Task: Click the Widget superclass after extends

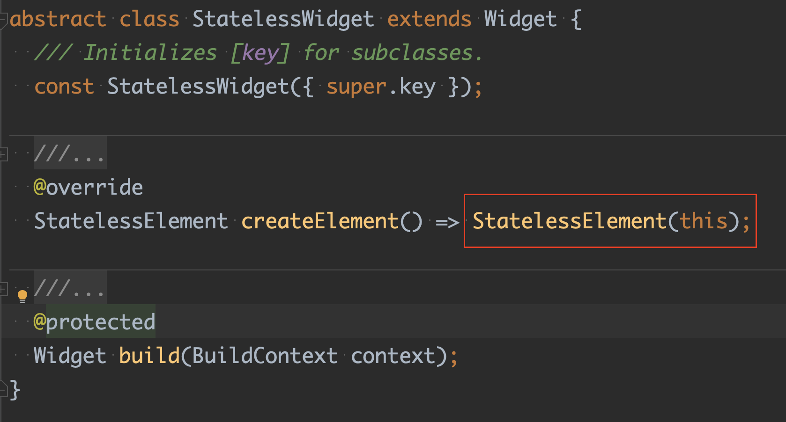Action: 520,19
